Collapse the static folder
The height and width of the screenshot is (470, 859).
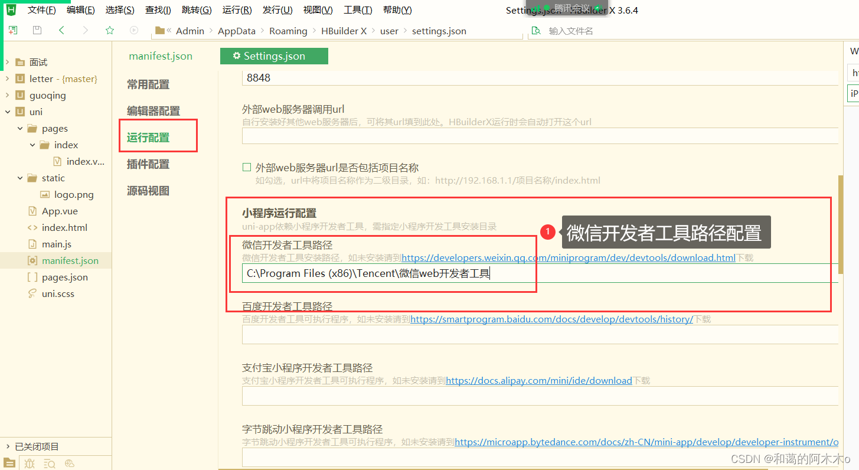[20, 178]
